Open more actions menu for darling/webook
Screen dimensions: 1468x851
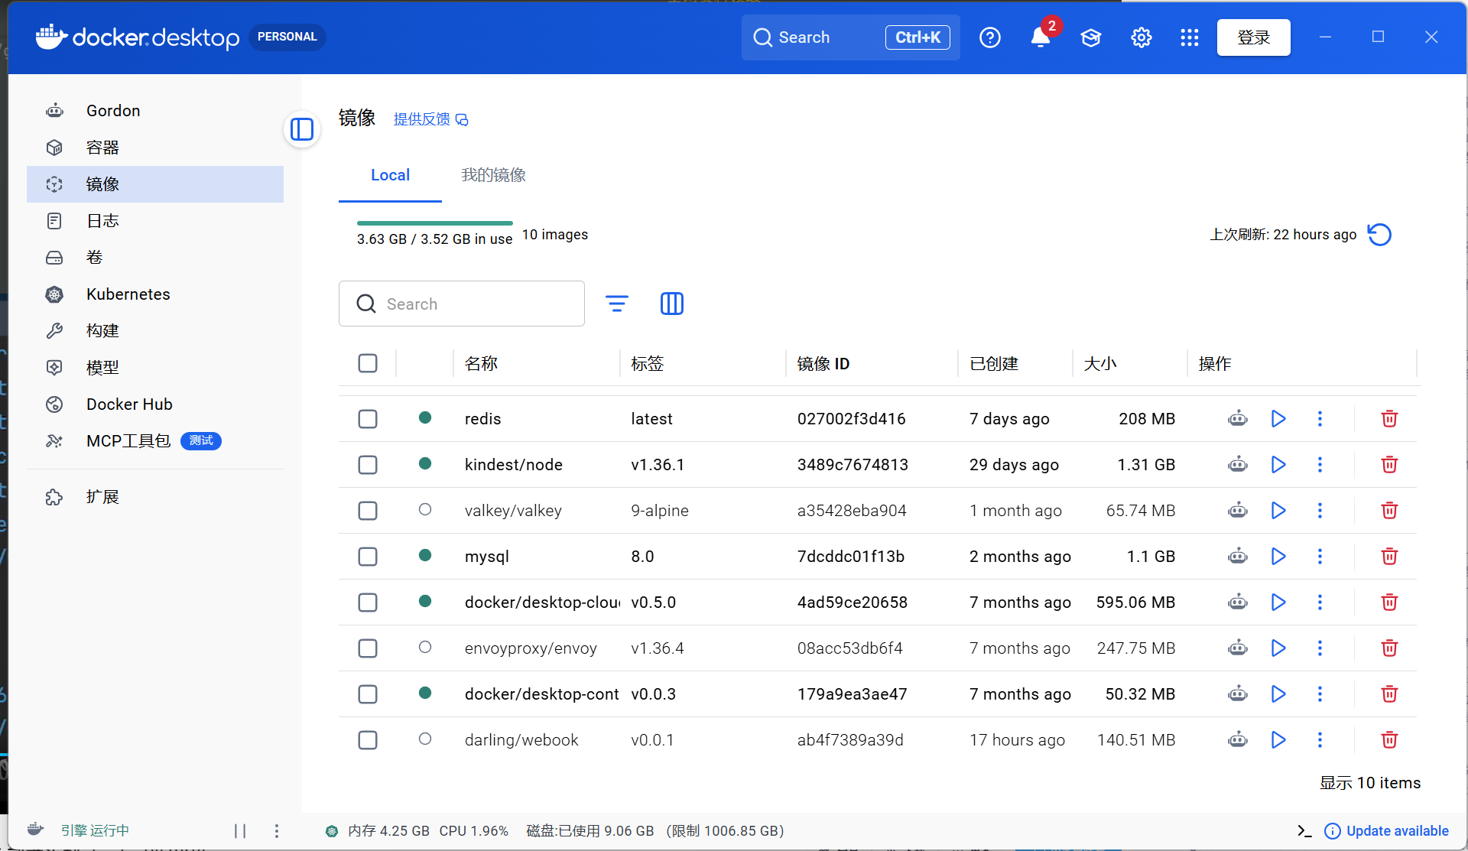(x=1320, y=740)
